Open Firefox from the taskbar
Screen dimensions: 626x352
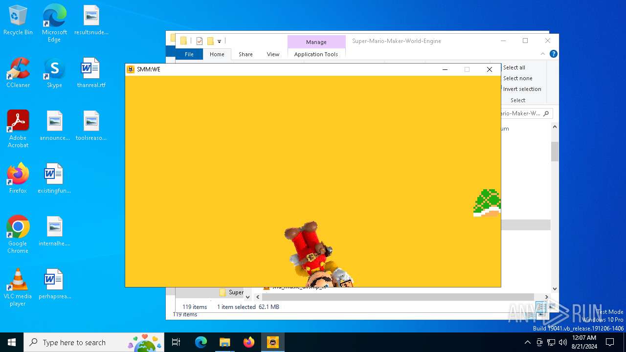(x=249, y=342)
